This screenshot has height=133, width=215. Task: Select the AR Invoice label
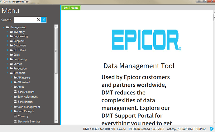pyautogui.click(x=24, y=82)
